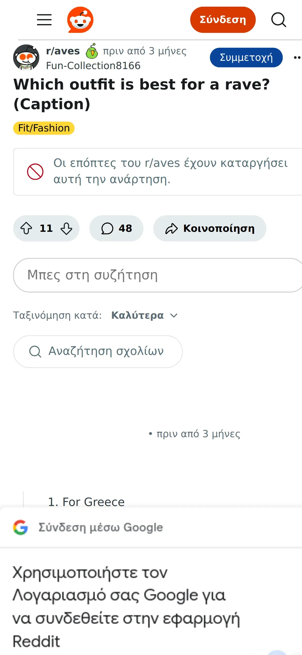Share the post using Κοινοποίηση
Screen dimensions: 302x655
click(x=210, y=228)
